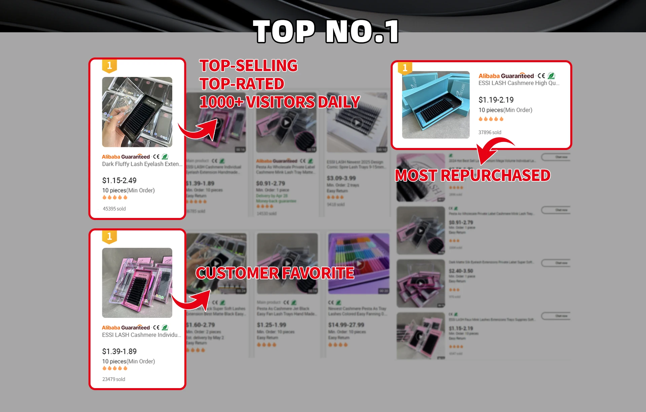Open the ESSI LASH Cashmere High Qu... title link
Viewport: 646px width, 412px height.
(x=519, y=83)
